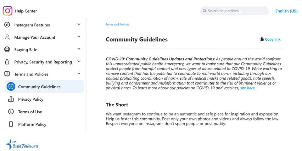The height and width of the screenshot is (151, 302).
Task: Expand the Manage Your Account chevron
Action: pos(79,37)
